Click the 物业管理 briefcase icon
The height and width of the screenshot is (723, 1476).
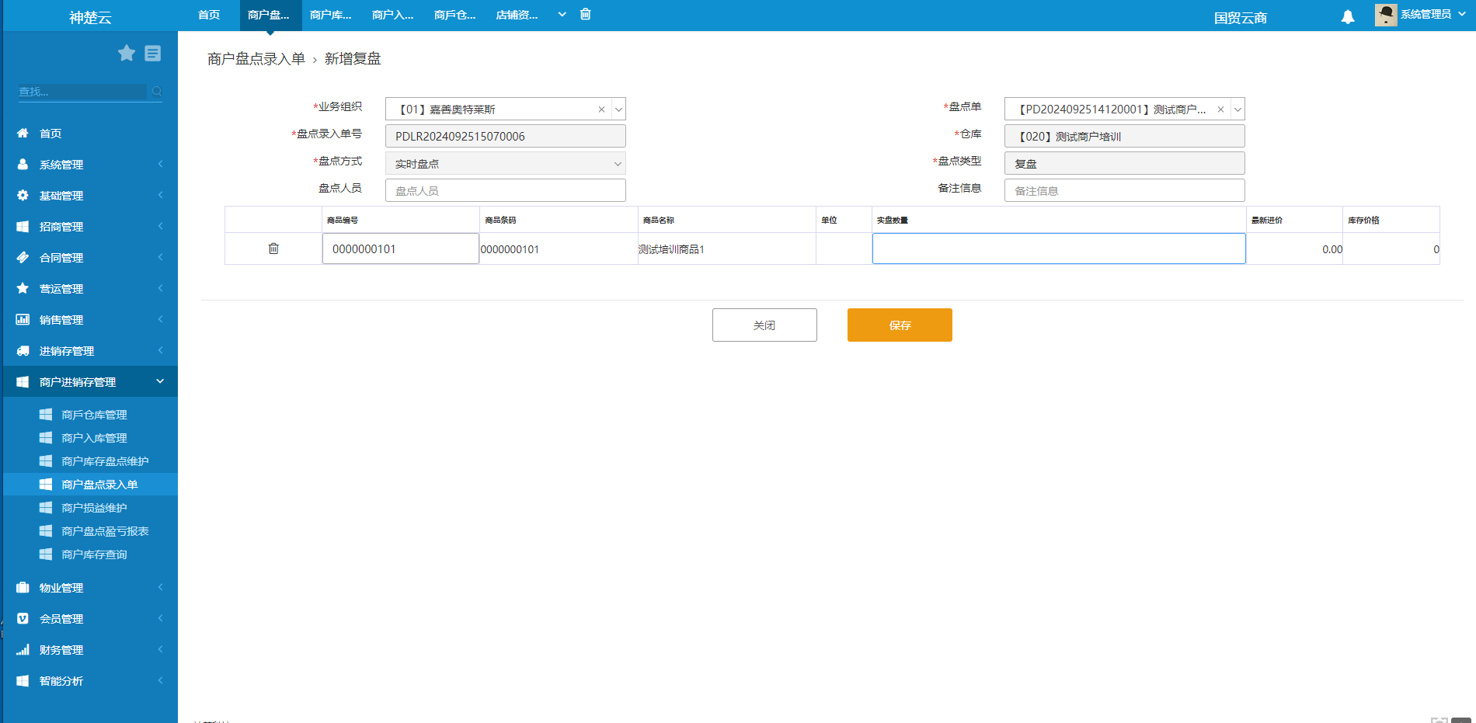[23, 587]
